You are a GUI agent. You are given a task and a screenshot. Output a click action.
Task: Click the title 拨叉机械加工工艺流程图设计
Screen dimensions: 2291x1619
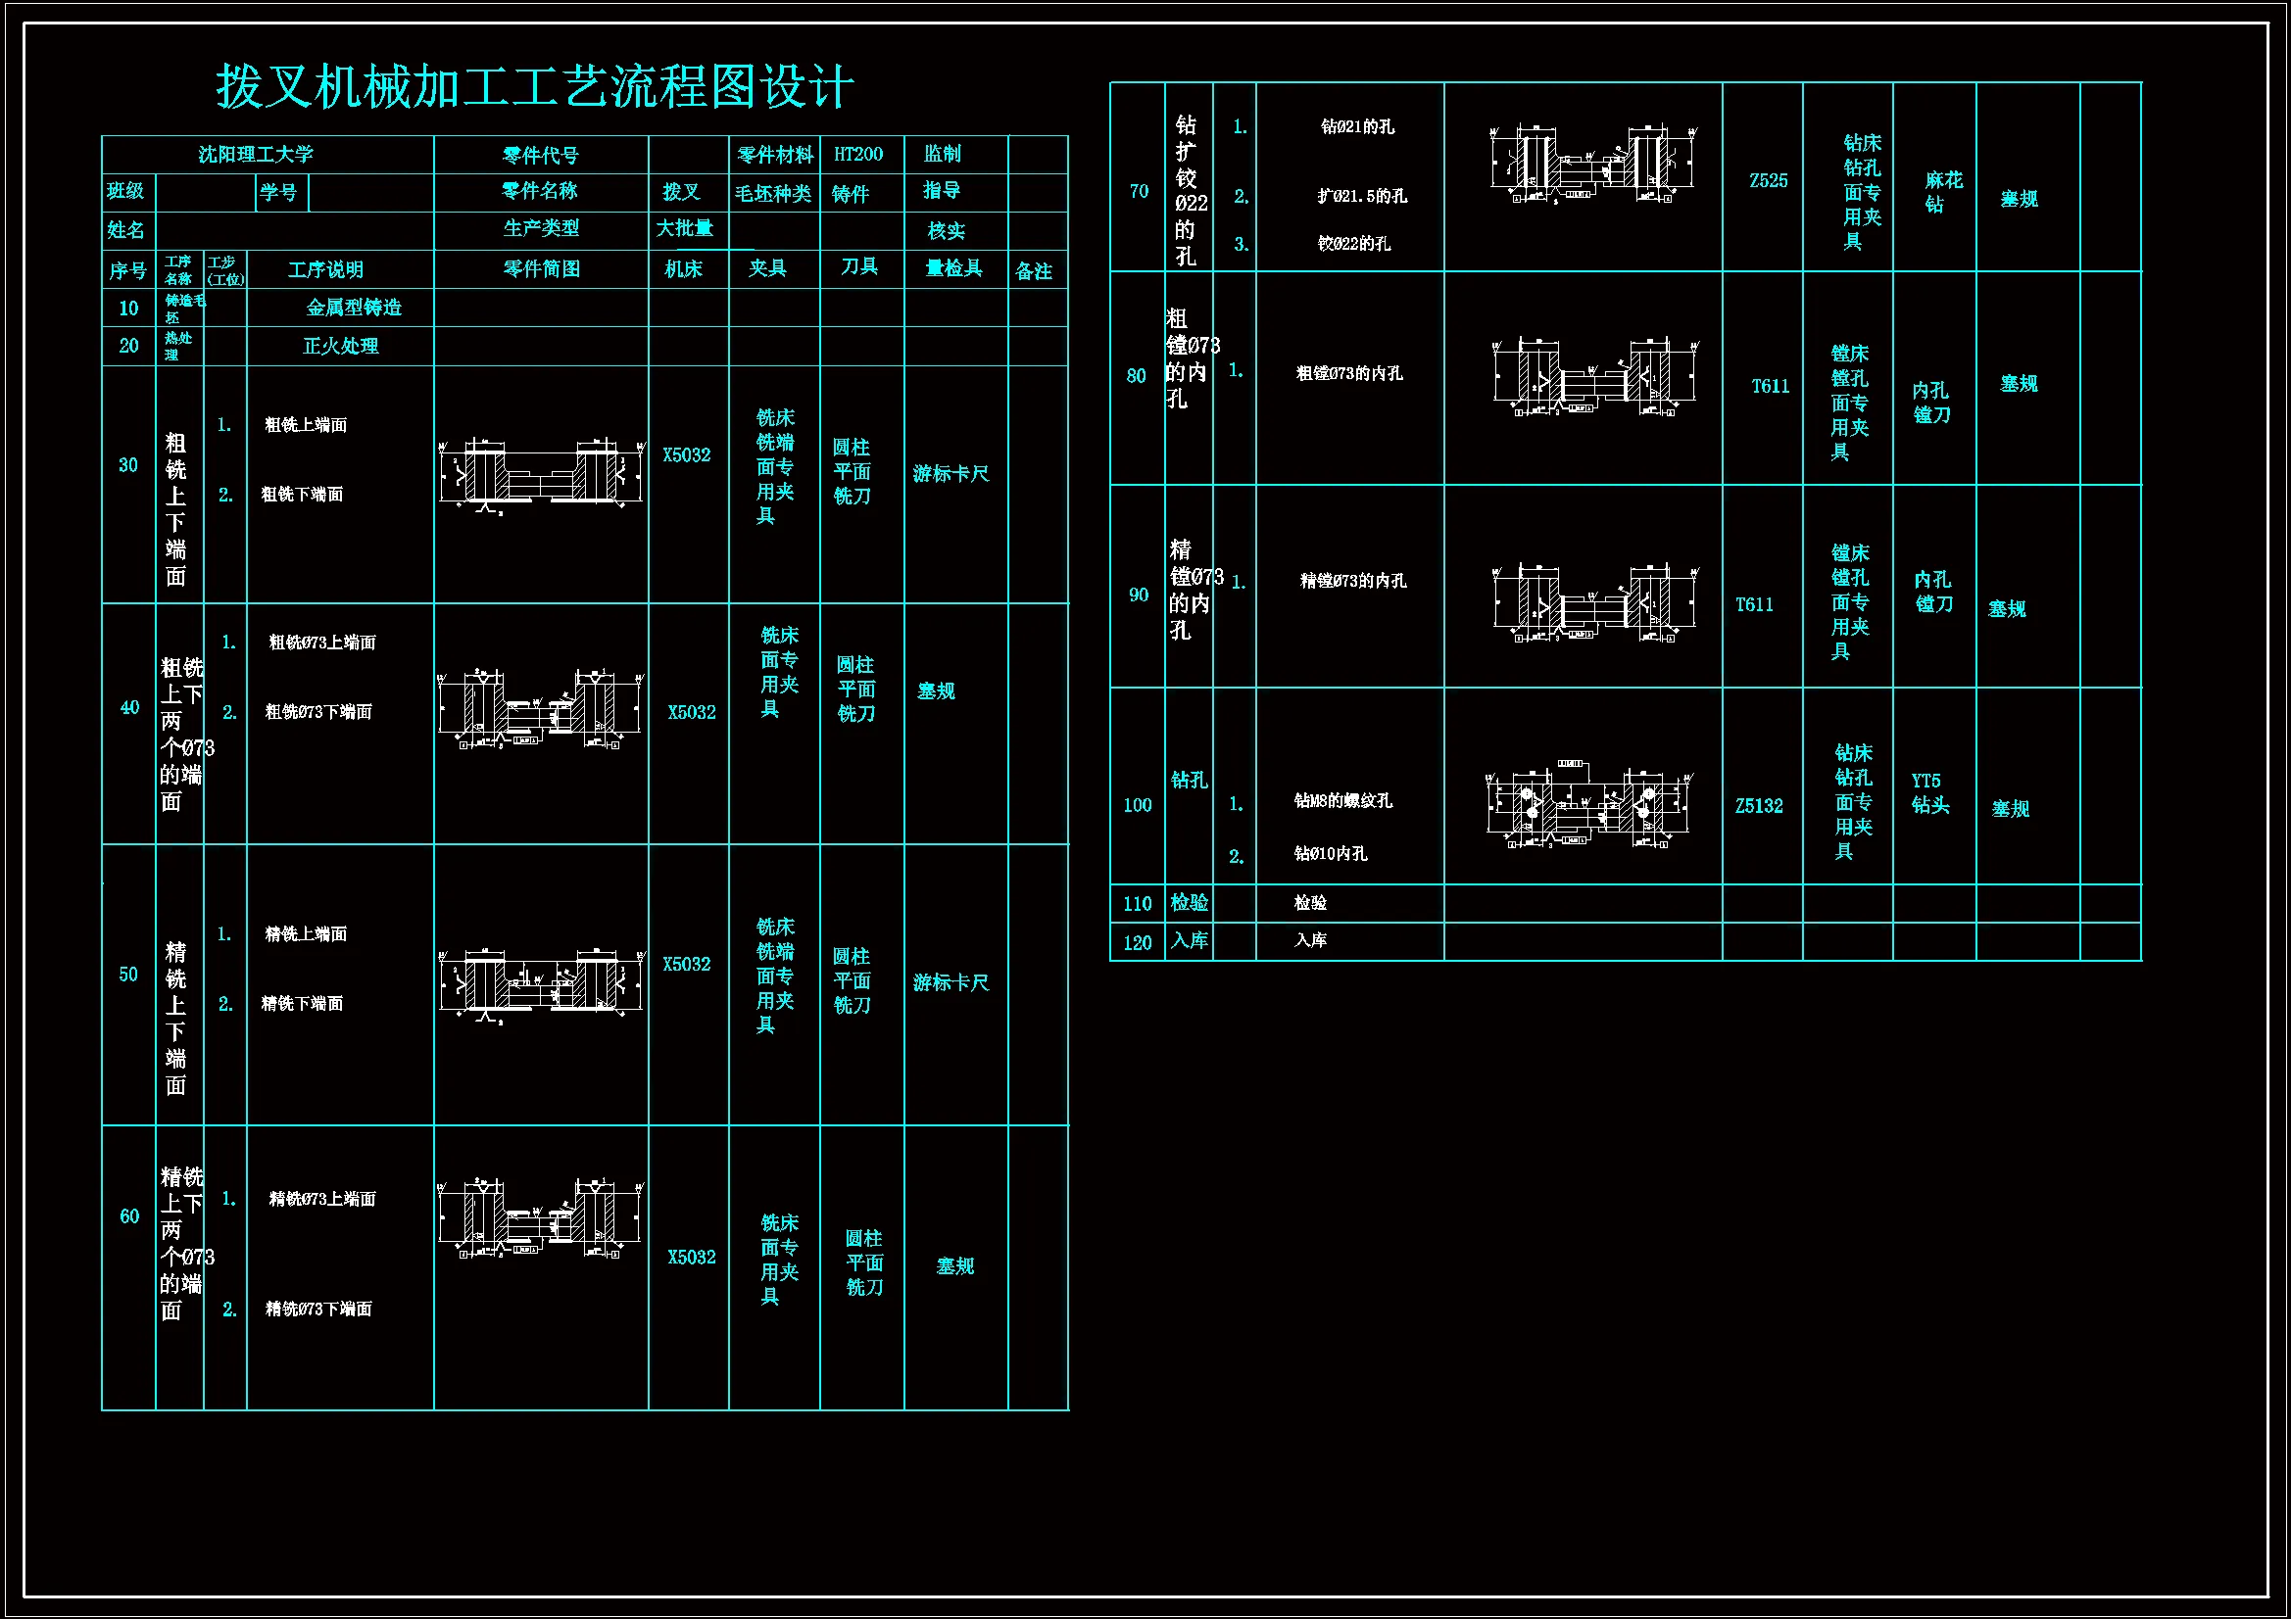(535, 87)
